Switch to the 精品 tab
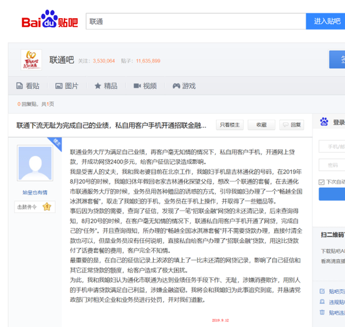 [106, 86]
